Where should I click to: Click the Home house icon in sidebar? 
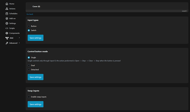[x=7, y=4]
